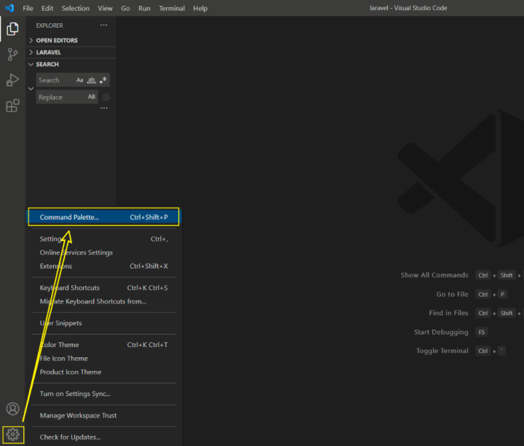Toggle Match Whole Word in Search
Screen dimensions: 524x446
pos(91,80)
